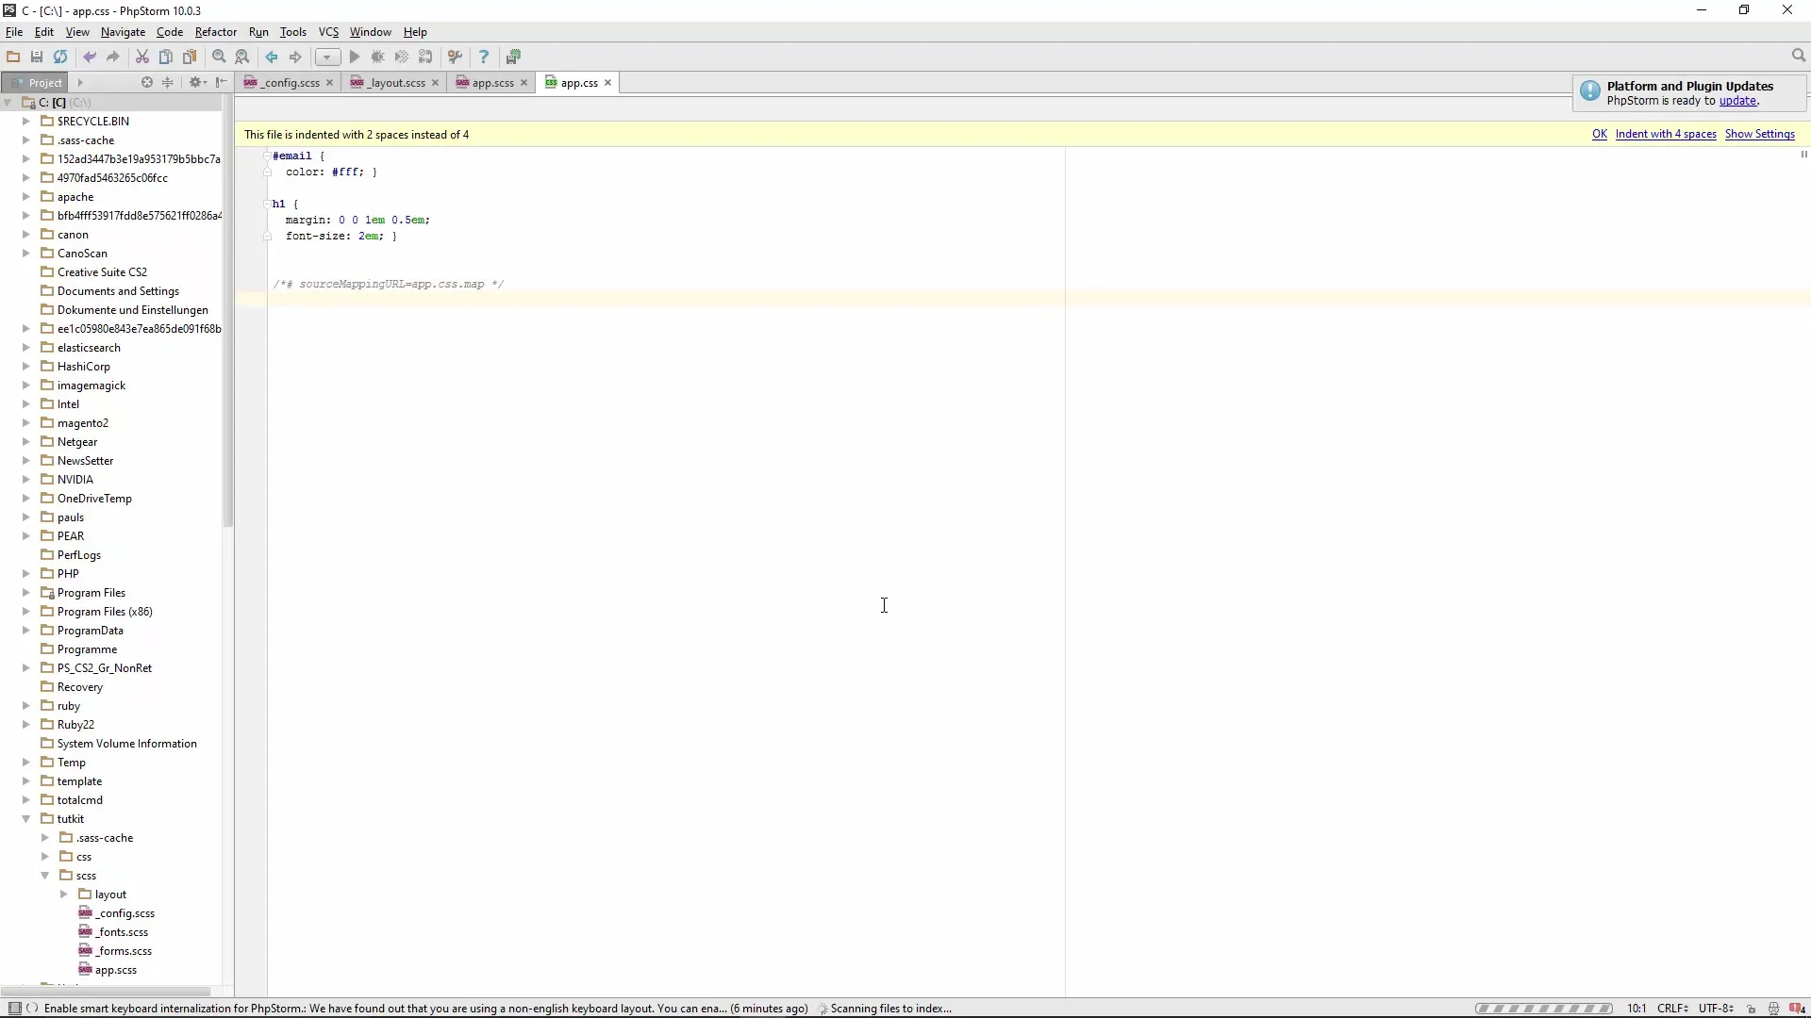1811x1018 pixels.
Task: Click the Indent with 4 spaces link
Action: [x=1666, y=134]
